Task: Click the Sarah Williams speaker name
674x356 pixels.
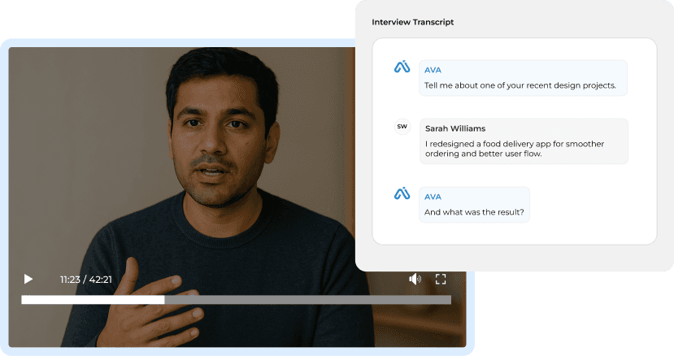Action: click(454, 128)
